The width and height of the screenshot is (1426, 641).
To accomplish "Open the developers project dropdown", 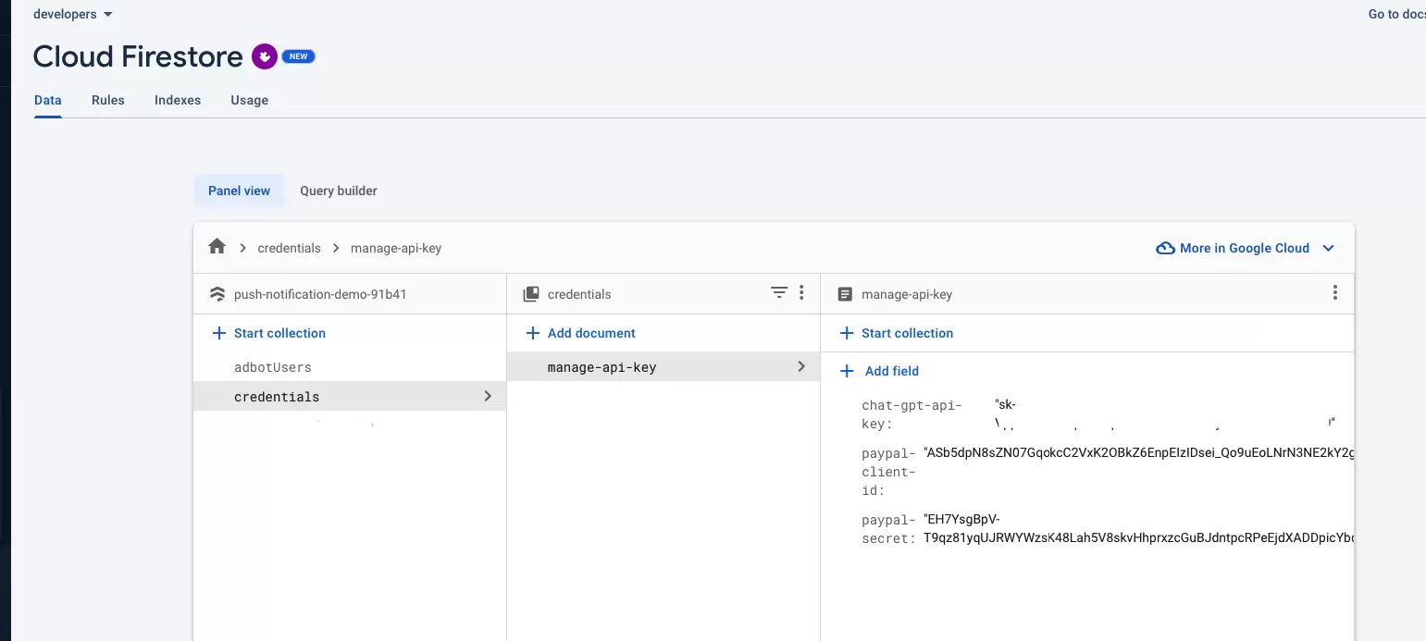I will (73, 14).
